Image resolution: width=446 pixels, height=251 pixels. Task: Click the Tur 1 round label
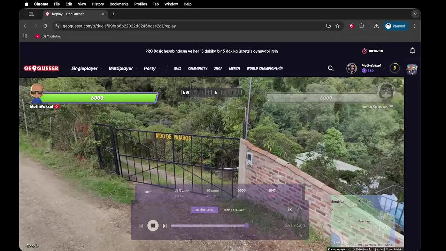pyautogui.click(x=148, y=192)
